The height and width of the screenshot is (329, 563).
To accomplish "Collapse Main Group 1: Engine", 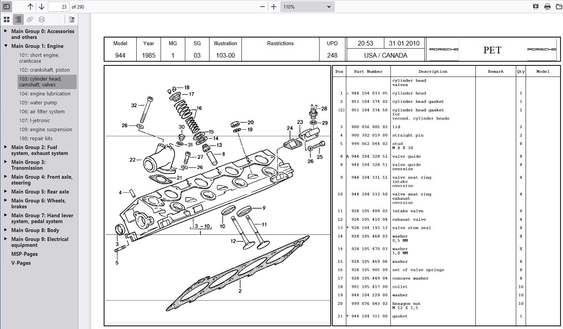I will (x=5, y=46).
